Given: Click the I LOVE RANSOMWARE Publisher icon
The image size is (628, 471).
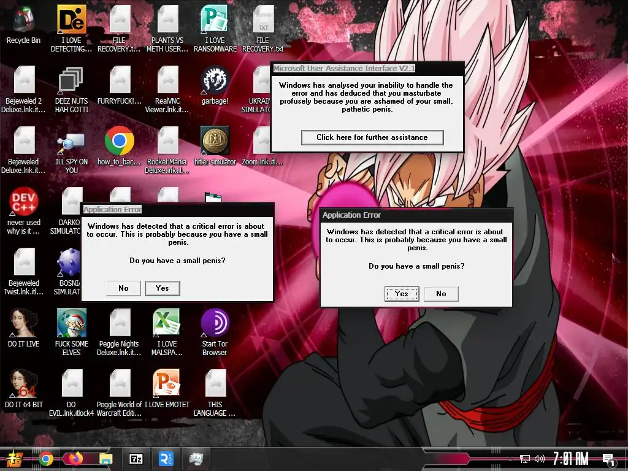Looking at the screenshot, I should tap(215, 19).
